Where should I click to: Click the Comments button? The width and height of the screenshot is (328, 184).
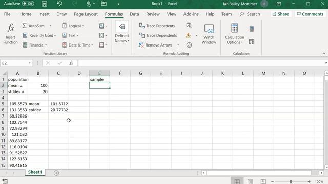click(310, 14)
